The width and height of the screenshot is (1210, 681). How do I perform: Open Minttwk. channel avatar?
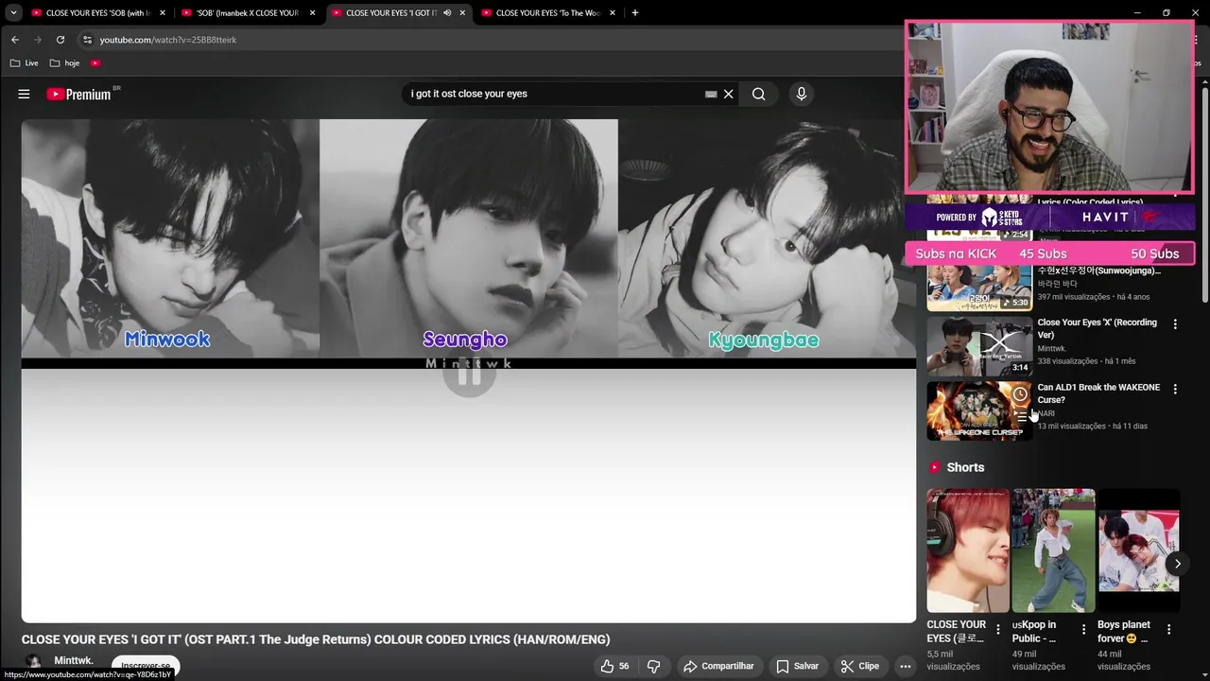(33, 664)
